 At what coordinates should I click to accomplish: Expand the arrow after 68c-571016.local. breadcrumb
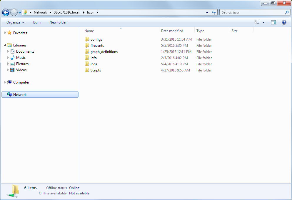point(84,12)
